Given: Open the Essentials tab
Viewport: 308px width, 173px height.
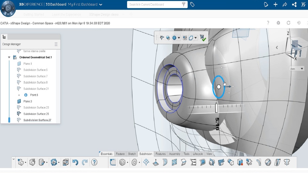Looking at the screenshot, I should tap(107, 154).
